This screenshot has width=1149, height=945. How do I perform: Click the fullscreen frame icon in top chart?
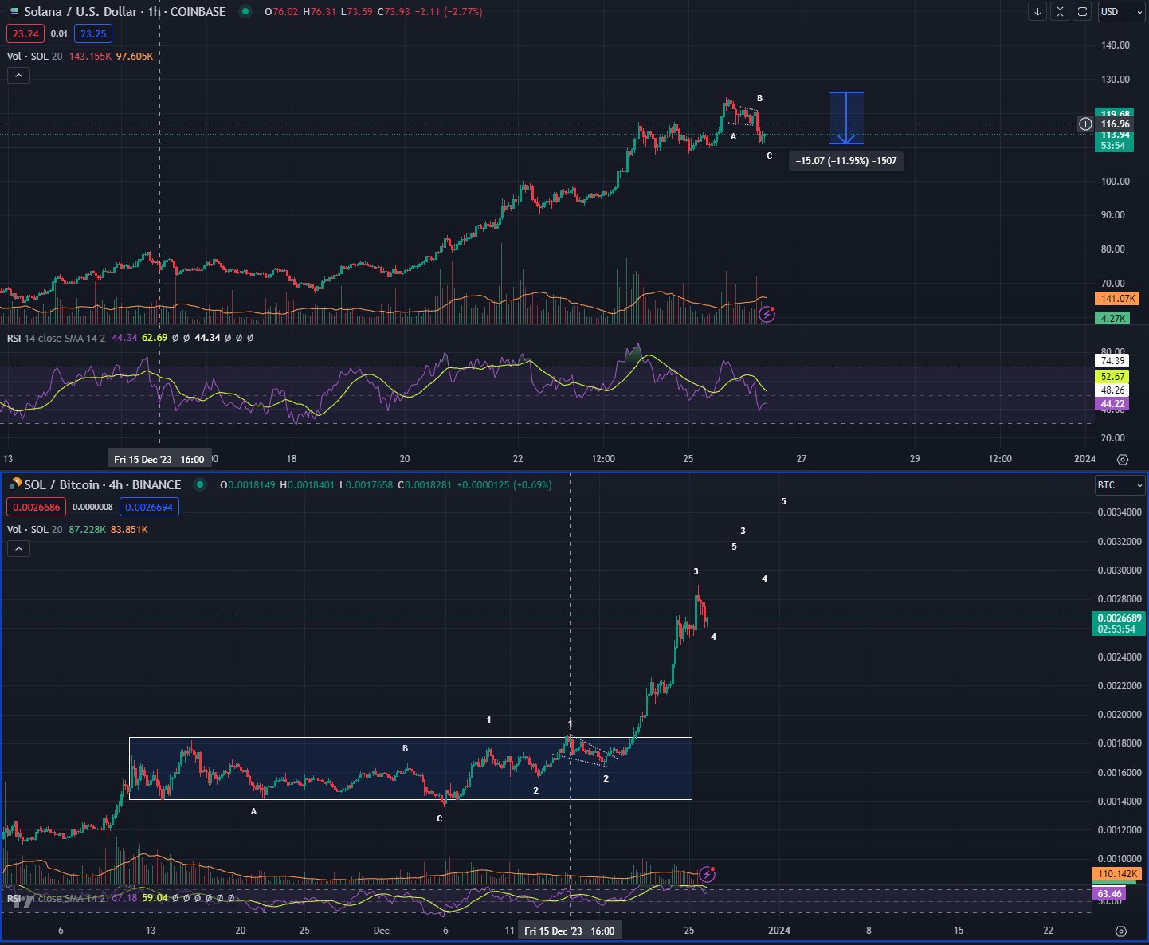click(1082, 12)
